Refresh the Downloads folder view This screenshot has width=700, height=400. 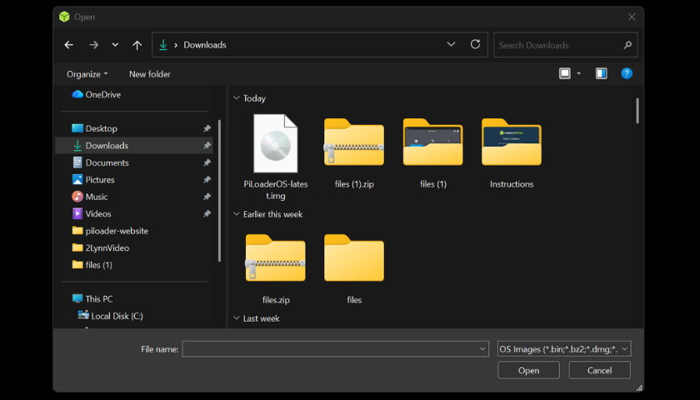click(476, 44)
